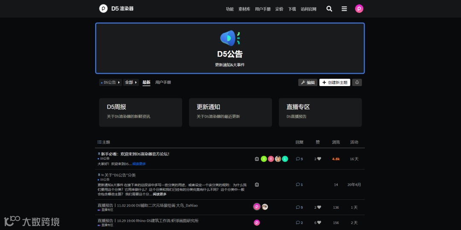Click reply count 2 in 10.29 直播预告 row

point(299,223)
